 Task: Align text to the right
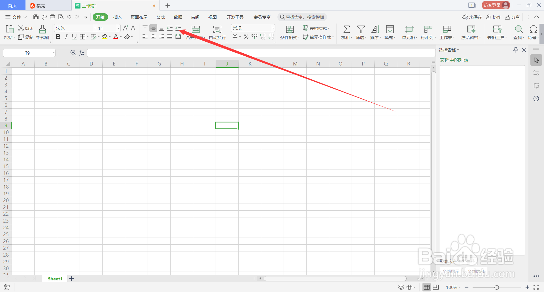click(x=161, y=37)
